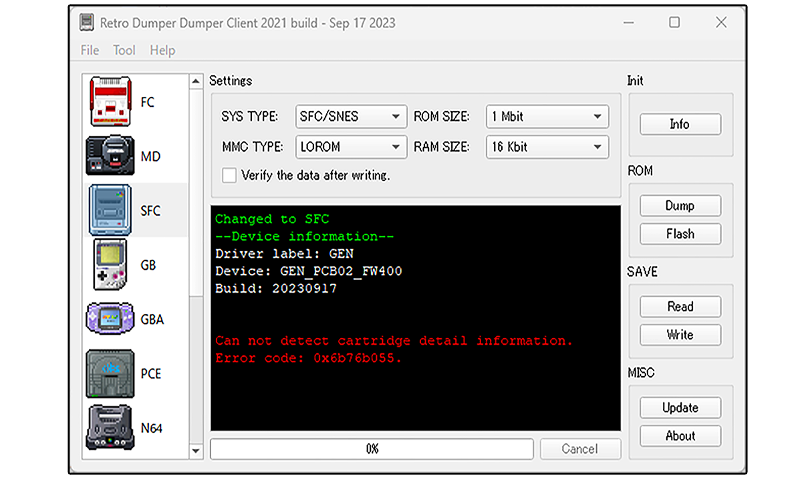
Task: Click the About button
Action: (x=680, y=436)
